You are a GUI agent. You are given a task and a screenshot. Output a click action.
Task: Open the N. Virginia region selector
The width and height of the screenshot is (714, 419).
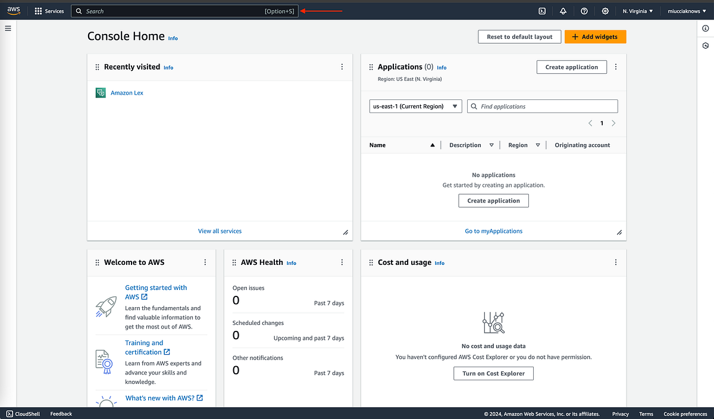pos(637,11)
